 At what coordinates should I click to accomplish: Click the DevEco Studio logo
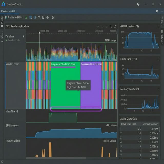coord(3,4)
